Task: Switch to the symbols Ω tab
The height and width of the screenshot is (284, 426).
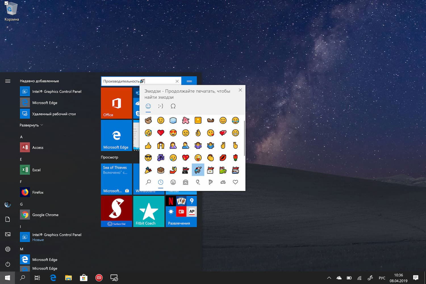Action: point(173,106)
